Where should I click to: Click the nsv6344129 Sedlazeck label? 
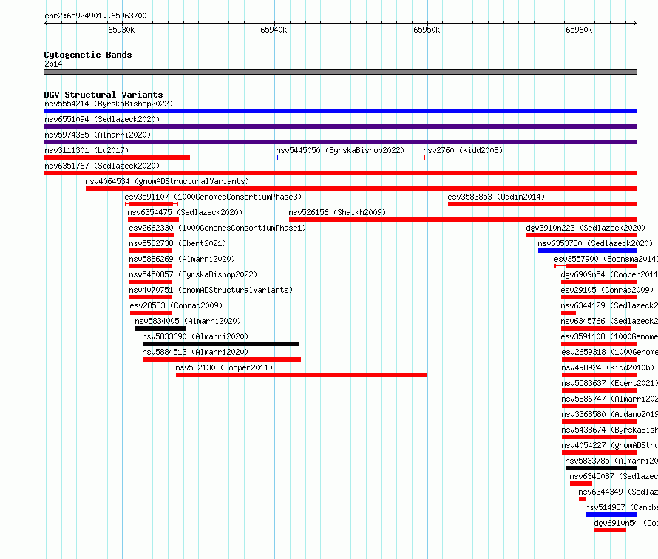(x=609, y=305)
